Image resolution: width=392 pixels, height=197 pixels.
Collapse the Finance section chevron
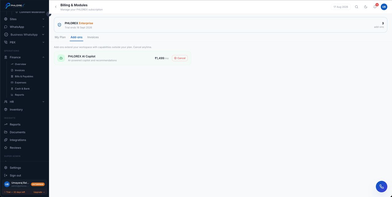click(43, 57)
